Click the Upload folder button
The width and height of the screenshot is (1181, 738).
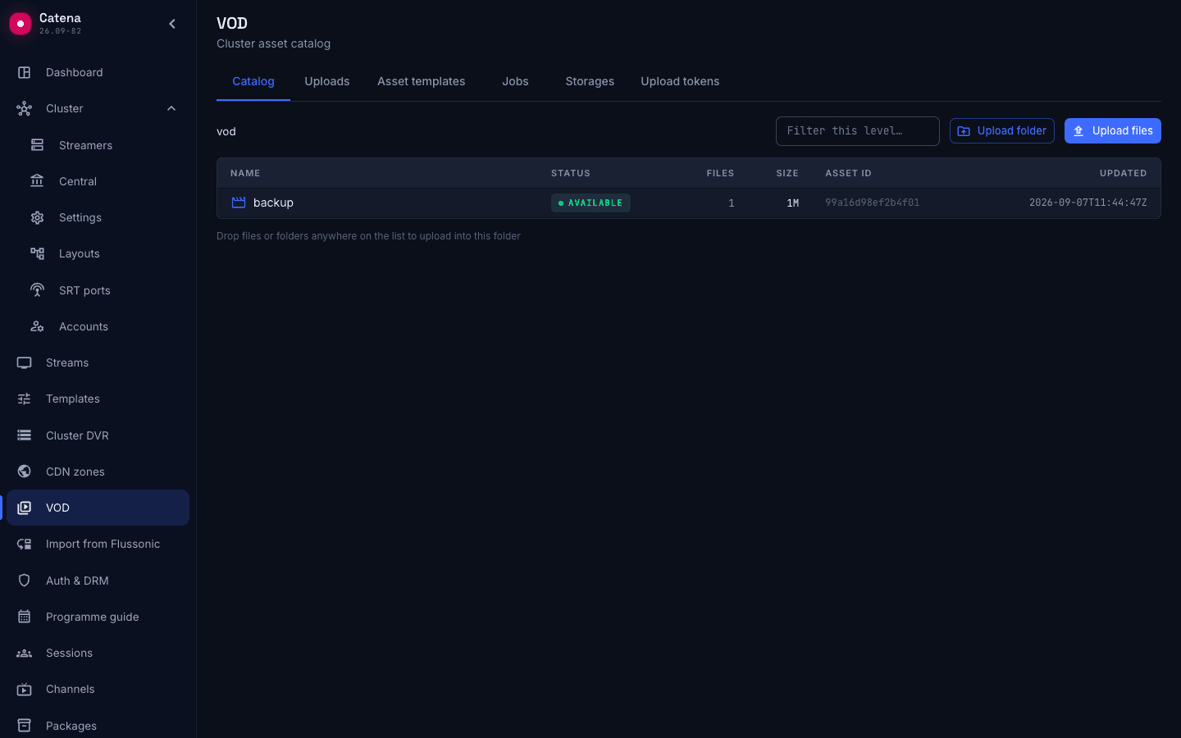click(1002, 131)
